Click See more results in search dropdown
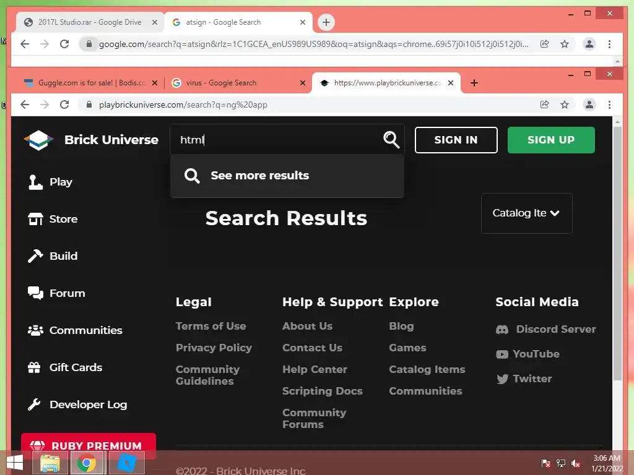 287,176
